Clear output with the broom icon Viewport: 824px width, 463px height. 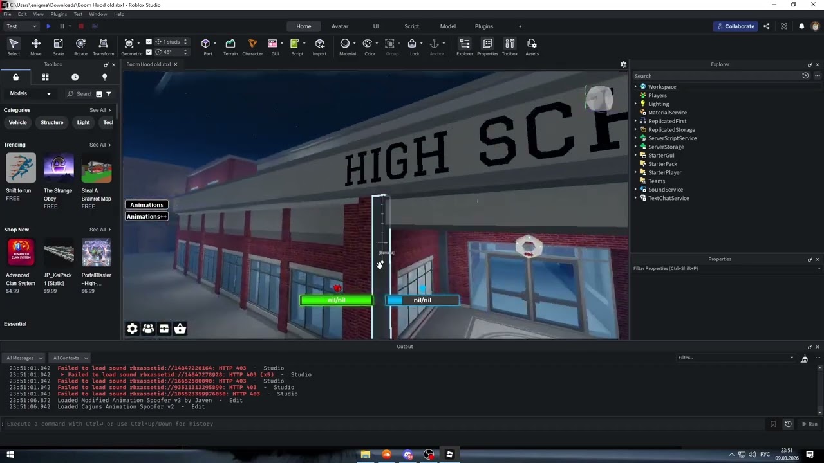pyautogui.click(x=804, y=358)
